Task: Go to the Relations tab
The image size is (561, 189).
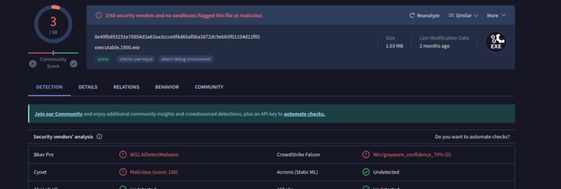Action: [126, 87]
